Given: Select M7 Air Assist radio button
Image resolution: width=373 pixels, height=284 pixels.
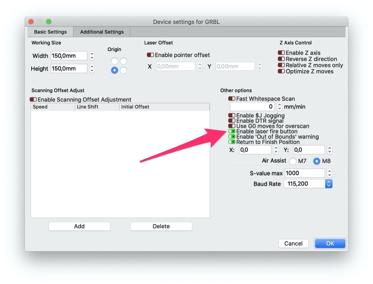Looking at the screenshot, I should point(293,161).
